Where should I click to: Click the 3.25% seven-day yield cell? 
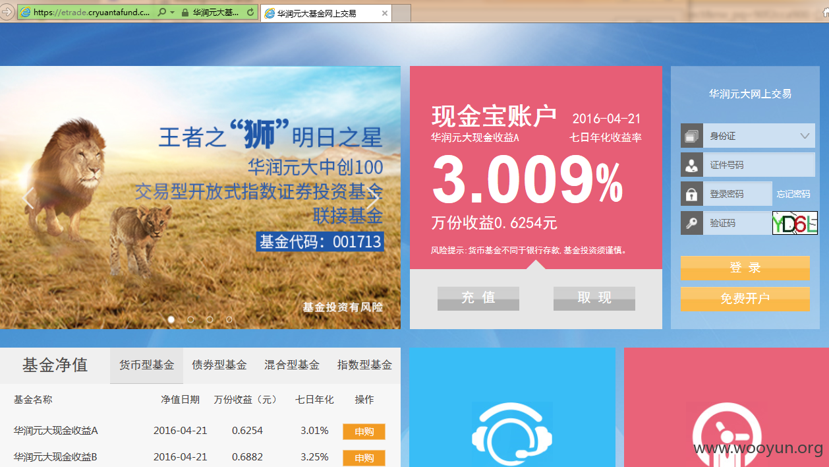(314, 456)
